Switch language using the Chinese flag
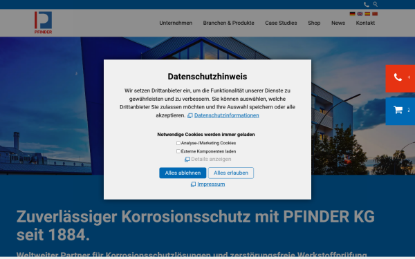Screen dimensions: 415x259 pos(375,14)
